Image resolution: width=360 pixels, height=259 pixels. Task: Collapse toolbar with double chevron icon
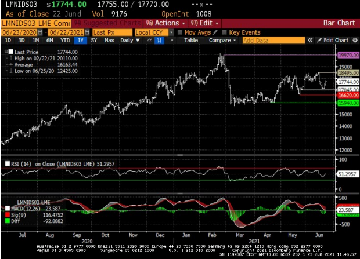[310, 41]
